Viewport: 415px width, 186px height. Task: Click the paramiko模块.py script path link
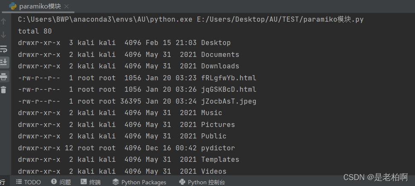click(x=280, y=20)
